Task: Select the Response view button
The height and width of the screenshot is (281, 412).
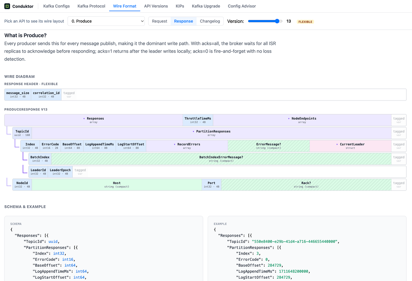Action: [x=184, y=21]
